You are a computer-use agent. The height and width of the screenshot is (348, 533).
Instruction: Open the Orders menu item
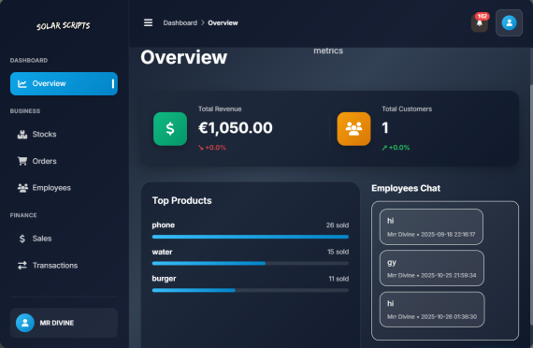click(64, 161)
